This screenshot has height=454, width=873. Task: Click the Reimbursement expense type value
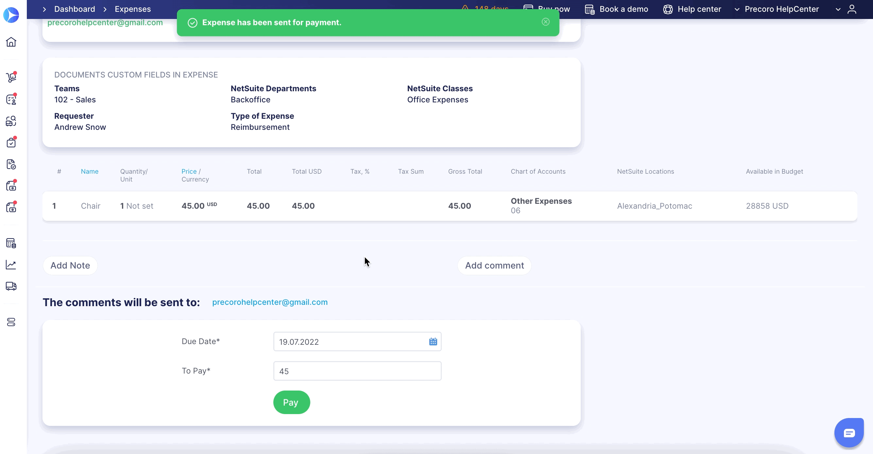pos(260,127)
